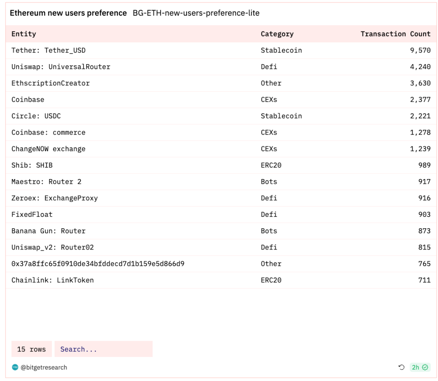
Task: Click the ERC20 category in Shib: SHIB row
Action: (x=271, y=165)
